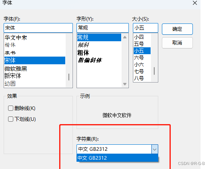The image size is (211, 169).
Task: Select size 七号 in size list
Action: [x=142, y=71]
